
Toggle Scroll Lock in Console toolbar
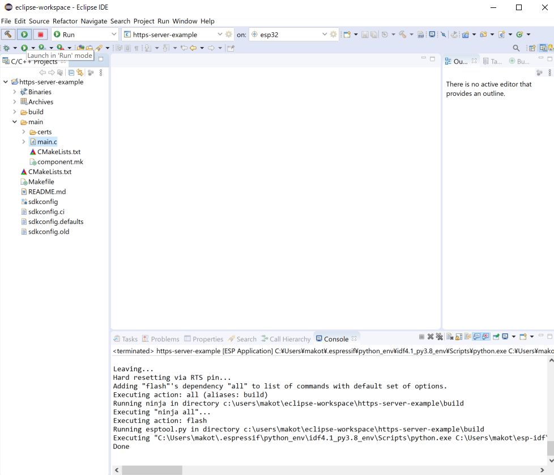(459, 337)
